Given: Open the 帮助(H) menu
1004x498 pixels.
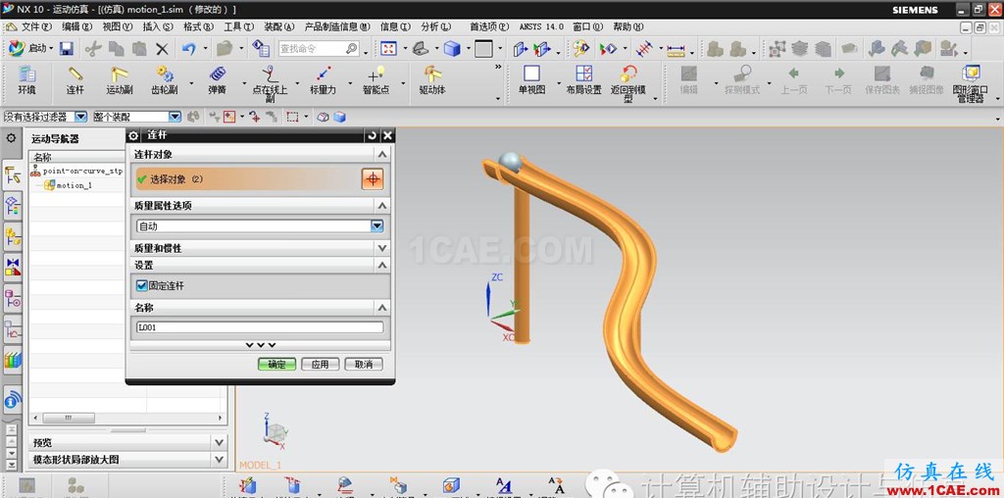Looking at the screenshot, I should click(627, 26).
